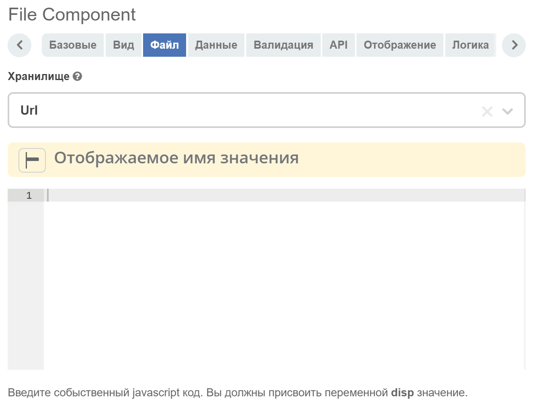
Task: Select the Логика tab
Action: tap(470, 45)
